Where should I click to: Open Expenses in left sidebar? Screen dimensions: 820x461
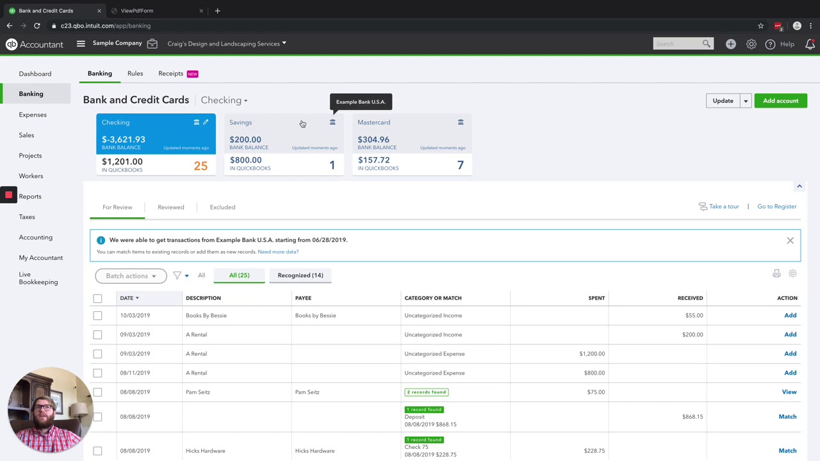click(x=33, y=115)
